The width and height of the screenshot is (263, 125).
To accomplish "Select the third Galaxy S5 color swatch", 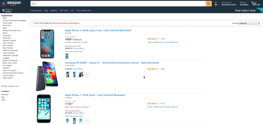I will (x=81, y=74).
